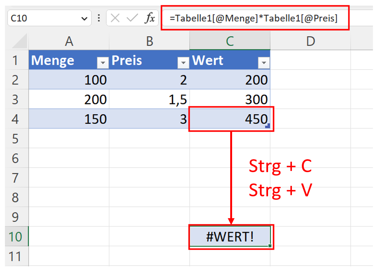Click the Cancel X icon in formula bar
Image resolution: width=379 pixels, height=272 pixels.
[115, 18]
